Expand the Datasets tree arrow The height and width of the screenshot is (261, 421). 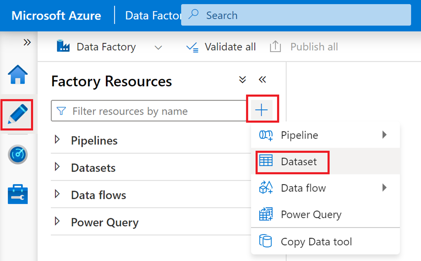click(57, 167)
